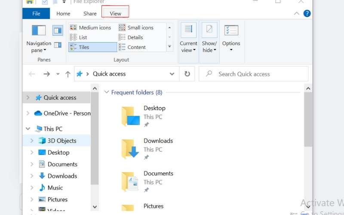Expand the 3D Objects node
The height and width of the screenshot is (215, 344).
pyautogui.click(x=32, y=141)
